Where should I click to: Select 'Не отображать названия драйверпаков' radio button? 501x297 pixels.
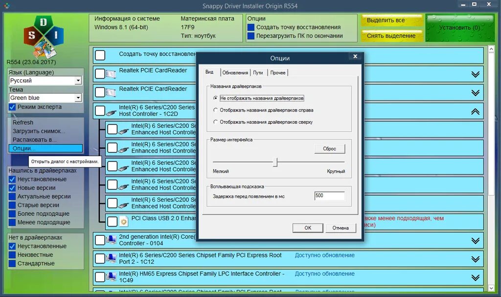[215, 98]
